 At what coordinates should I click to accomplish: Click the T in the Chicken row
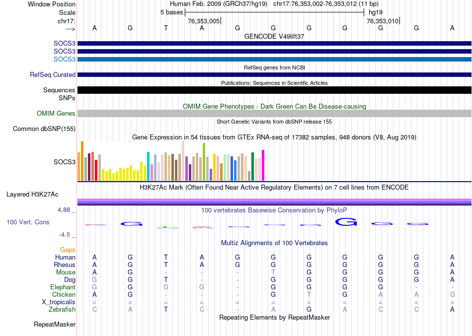click(x=309, y=294)
